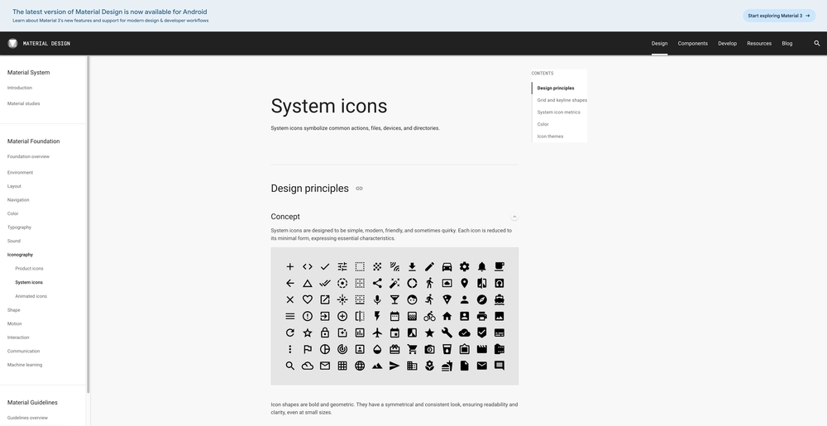
Task: Click the Material Design logo icon
Action: click(x=12, y=43)
